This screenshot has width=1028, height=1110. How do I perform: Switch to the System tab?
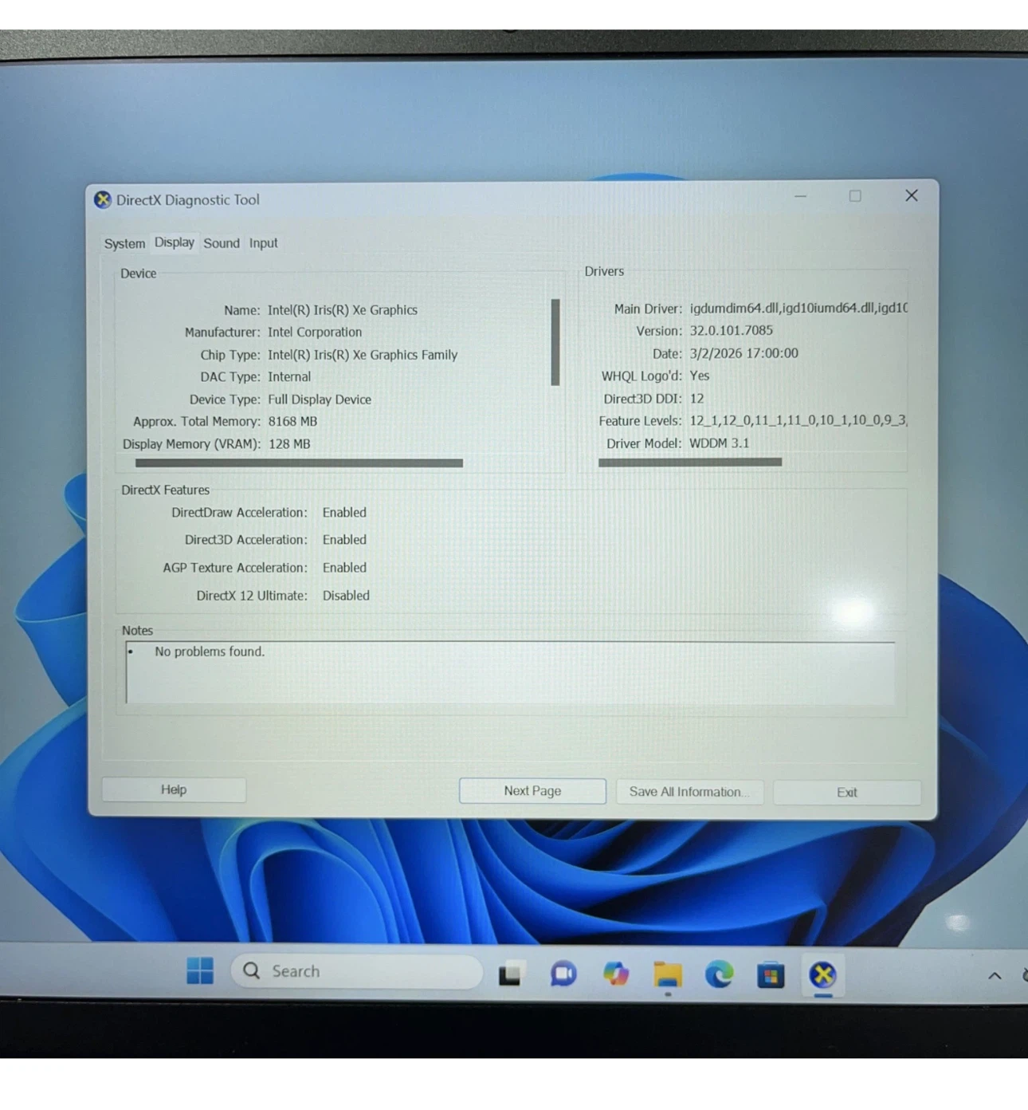coord(124,243)
